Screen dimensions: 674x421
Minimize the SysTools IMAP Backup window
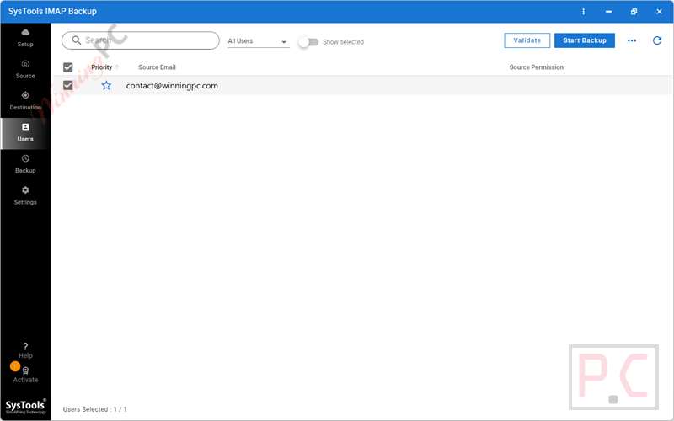608,12
